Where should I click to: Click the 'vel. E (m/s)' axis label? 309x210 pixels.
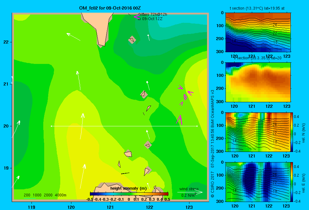303,183
